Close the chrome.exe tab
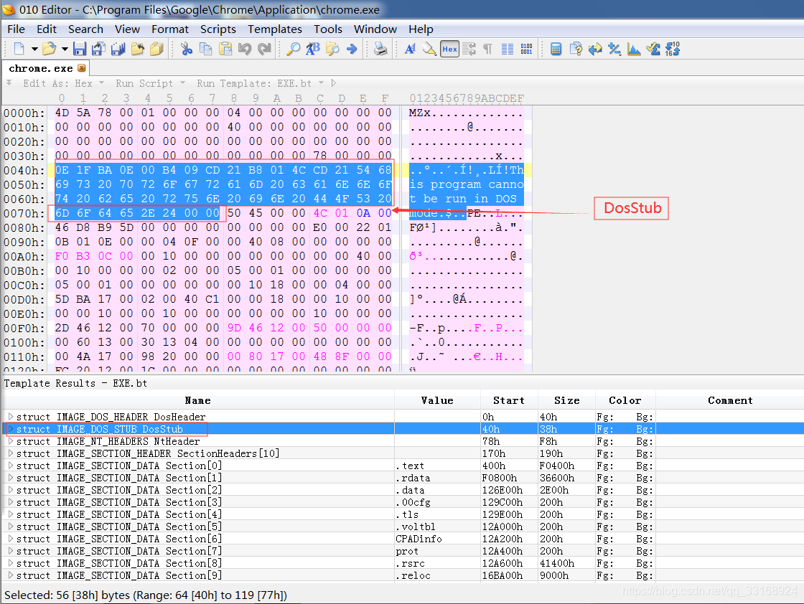The height and width of the screenshot is (604, 804). pos(82,67)
